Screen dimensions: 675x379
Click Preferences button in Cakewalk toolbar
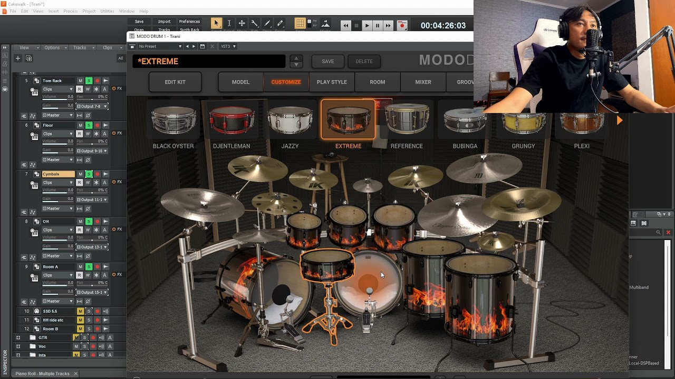(189, 22)
